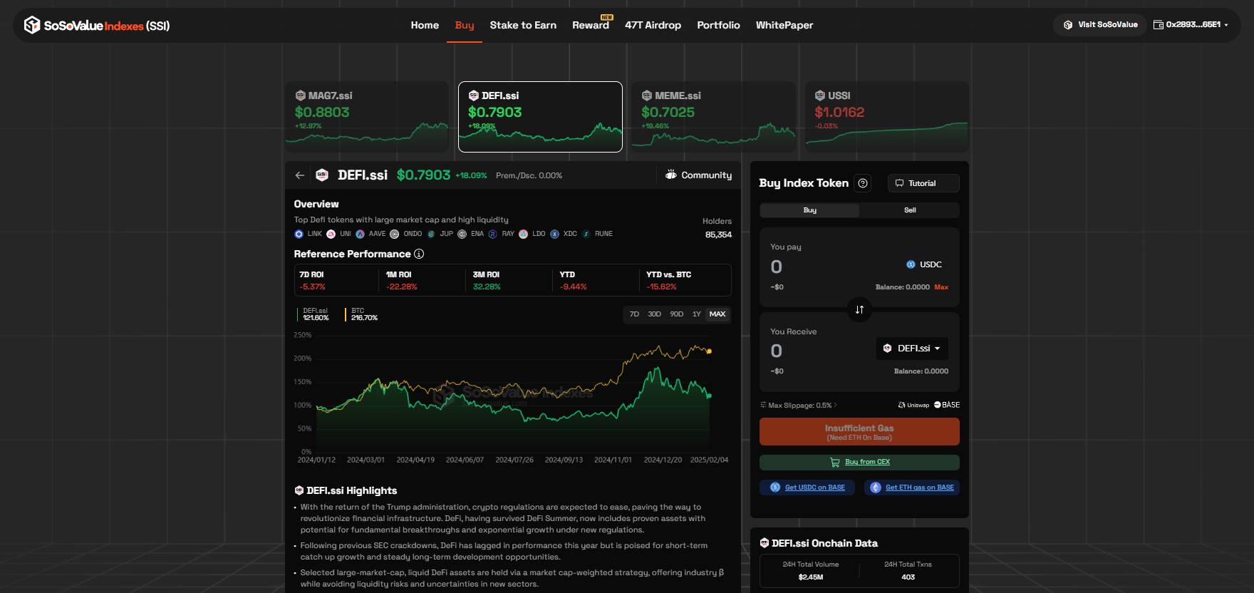The image size is (1254, 593).
Task: Click the DEFI.ssi Onchain Data cube icon
Action: click(765, 543)
